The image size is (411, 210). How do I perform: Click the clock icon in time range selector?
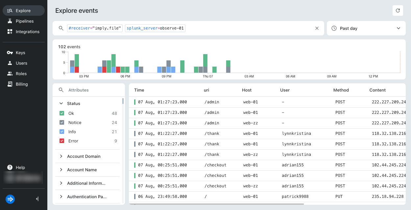click(334, 28)
